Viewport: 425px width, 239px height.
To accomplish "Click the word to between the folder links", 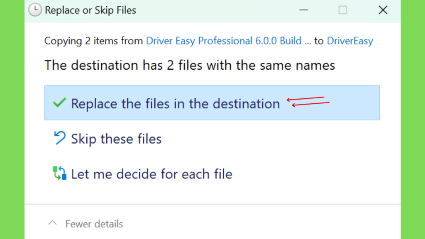I will coord(319,41).
